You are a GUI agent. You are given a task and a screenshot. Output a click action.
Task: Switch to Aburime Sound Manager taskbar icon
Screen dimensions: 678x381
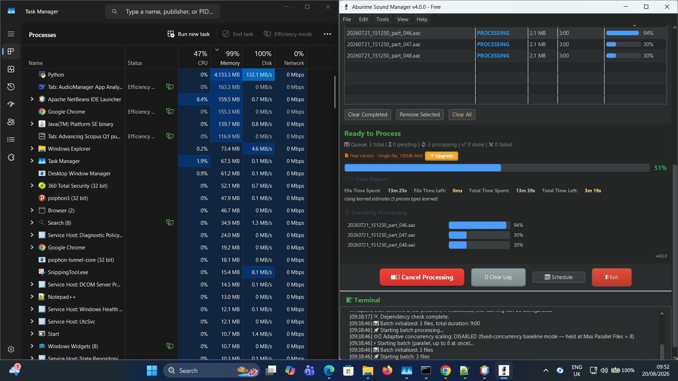(x=504, y=370)
